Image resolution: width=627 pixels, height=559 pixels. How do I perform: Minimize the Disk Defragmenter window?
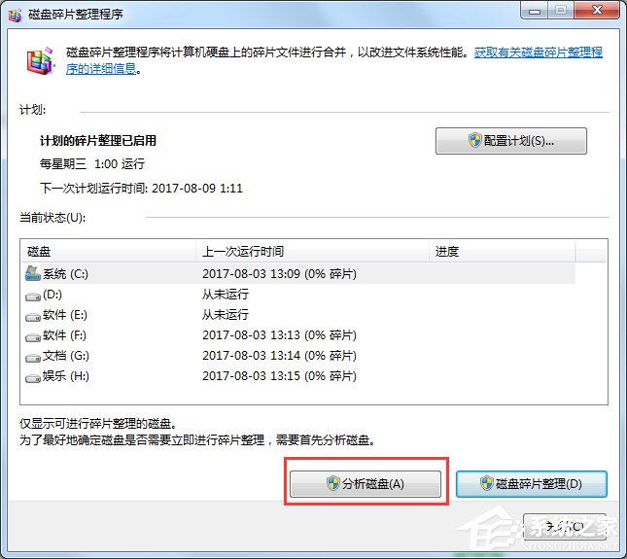(535, 10)
